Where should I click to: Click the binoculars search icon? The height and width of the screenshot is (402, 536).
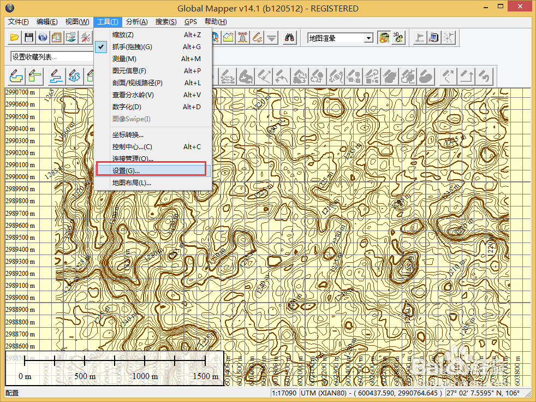tap(289, 37)
